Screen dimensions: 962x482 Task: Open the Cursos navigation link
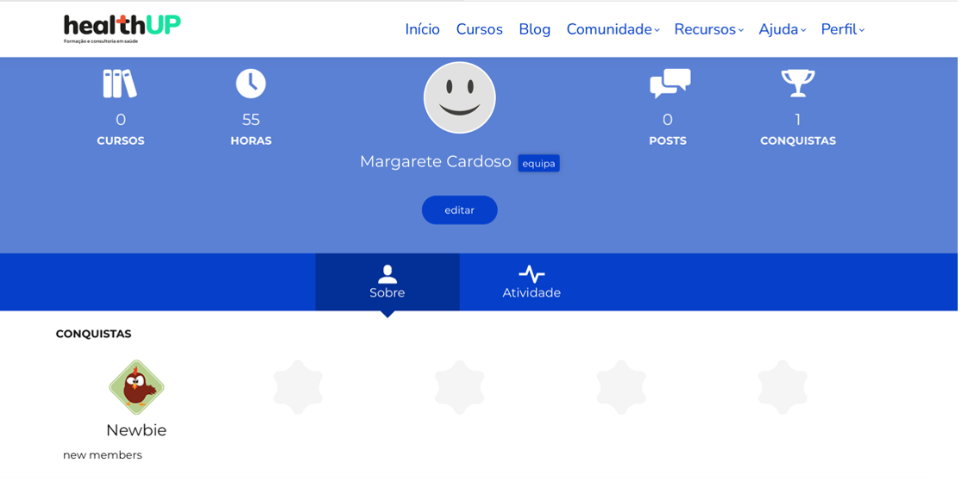[x=481, y=29]
